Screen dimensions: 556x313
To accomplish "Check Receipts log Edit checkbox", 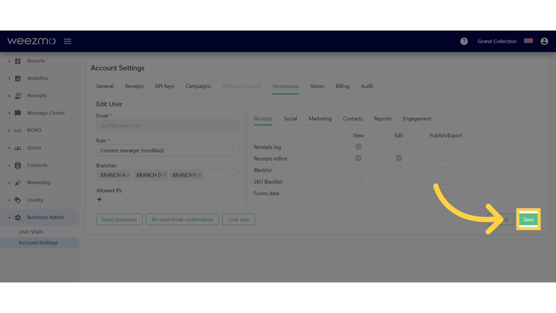I will click(x=399, y=147).
